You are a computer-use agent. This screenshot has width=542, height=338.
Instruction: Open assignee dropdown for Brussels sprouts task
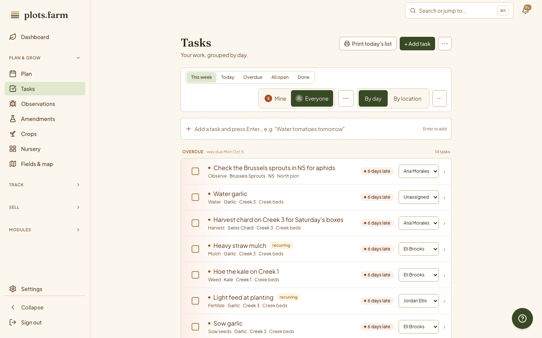coord(419,171)
